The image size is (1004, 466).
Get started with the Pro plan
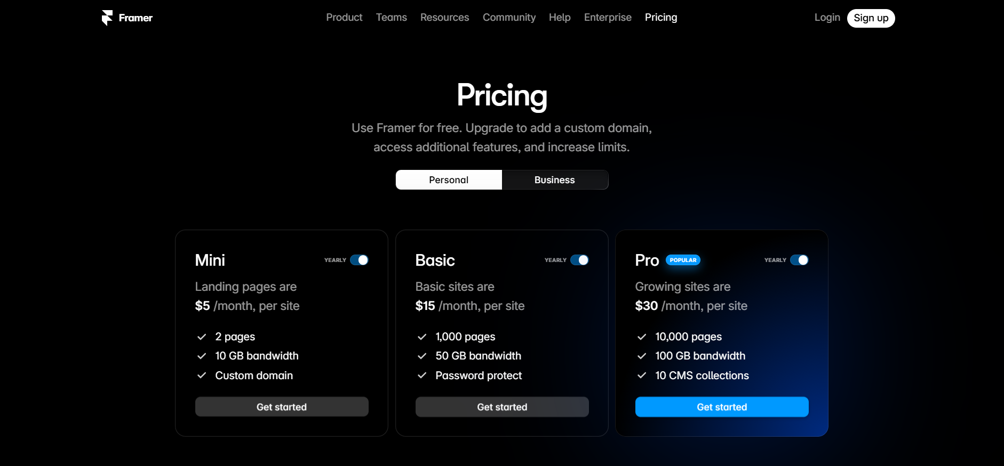tap(722, 407)
